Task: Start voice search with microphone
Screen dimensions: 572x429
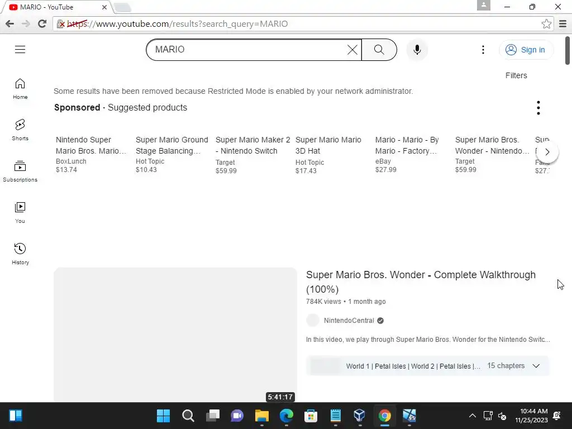Action: [x=417, y=50]
